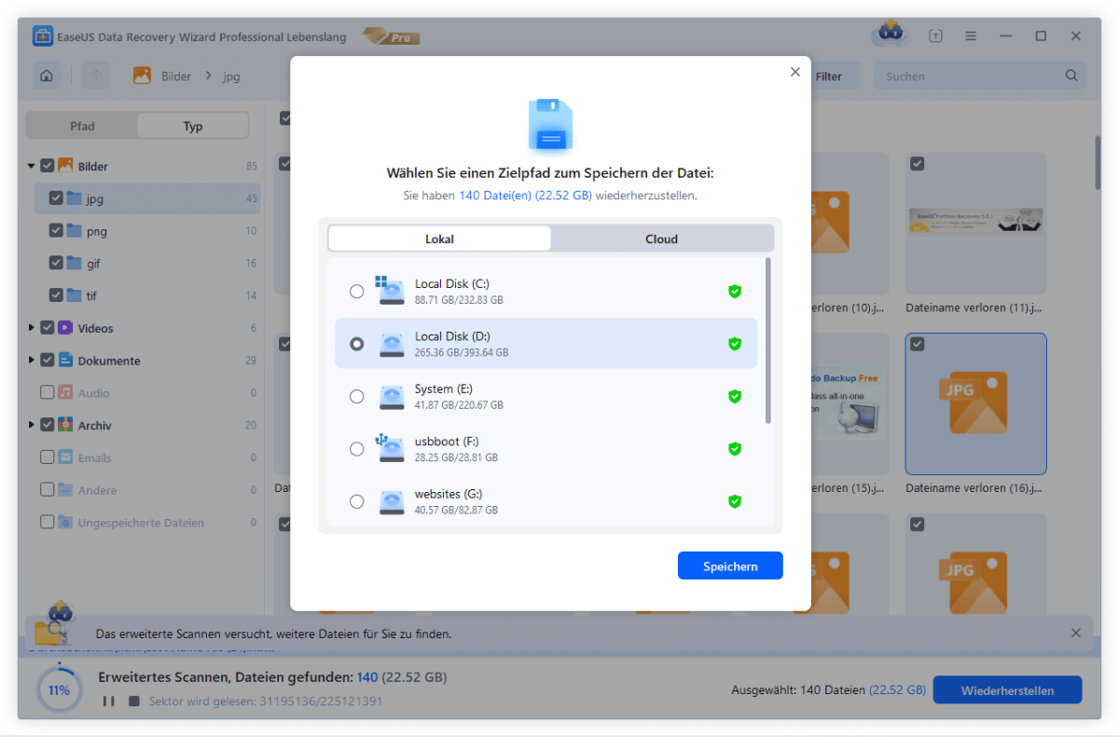Collapse the Bilder tree node
1119x737 pixels.
point(32,167)
